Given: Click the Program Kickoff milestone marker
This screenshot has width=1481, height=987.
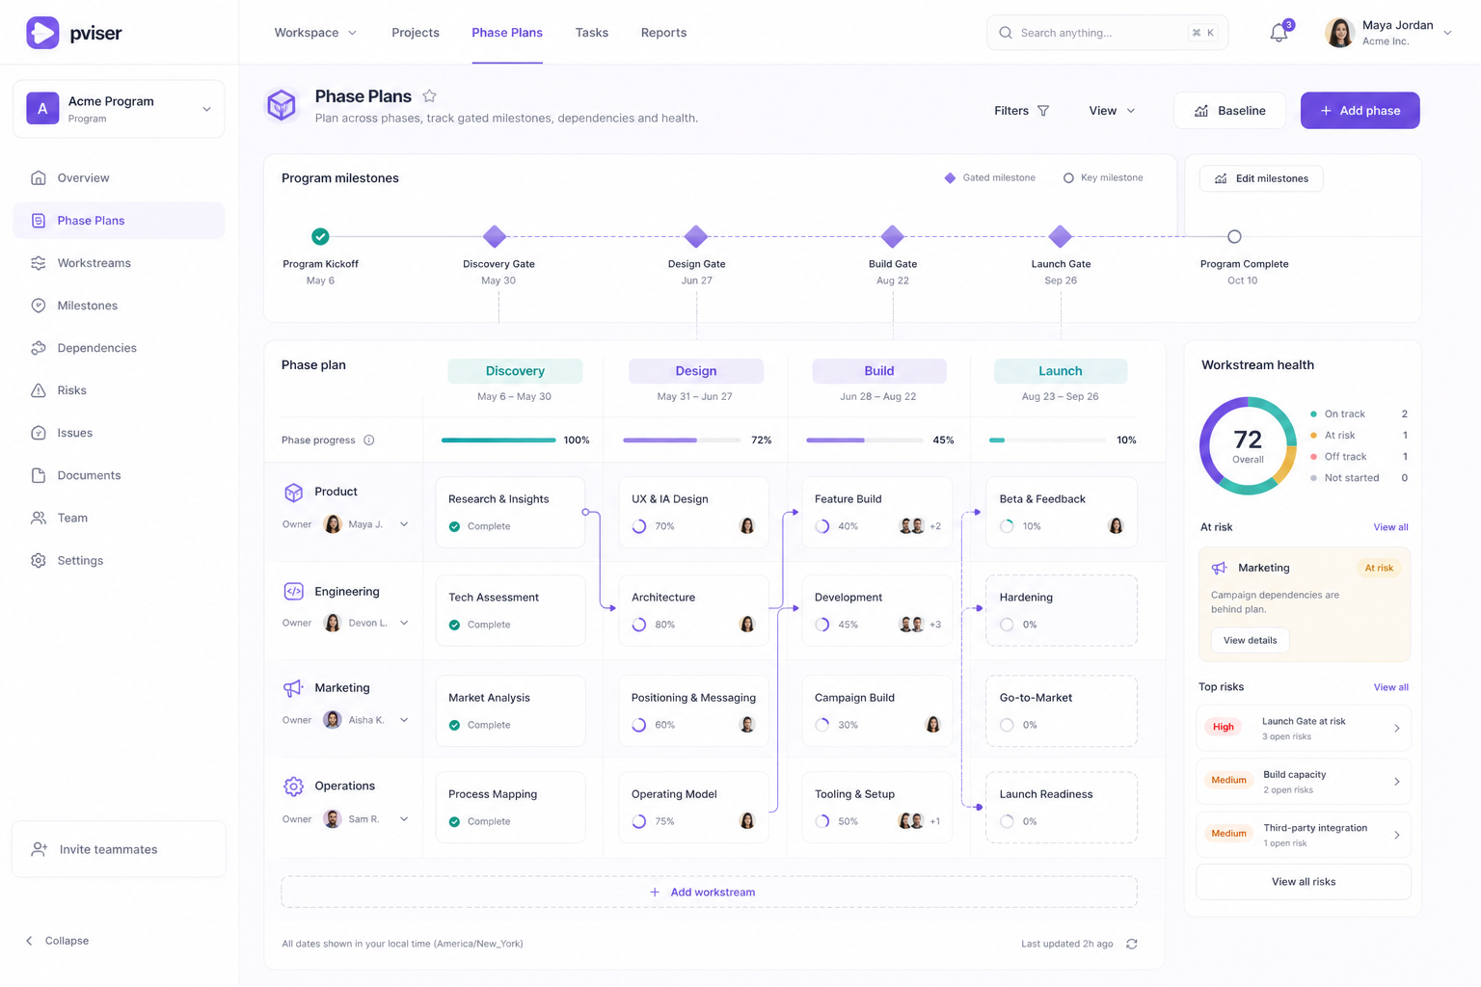Looking at the screenshot, I should point(320,236).
